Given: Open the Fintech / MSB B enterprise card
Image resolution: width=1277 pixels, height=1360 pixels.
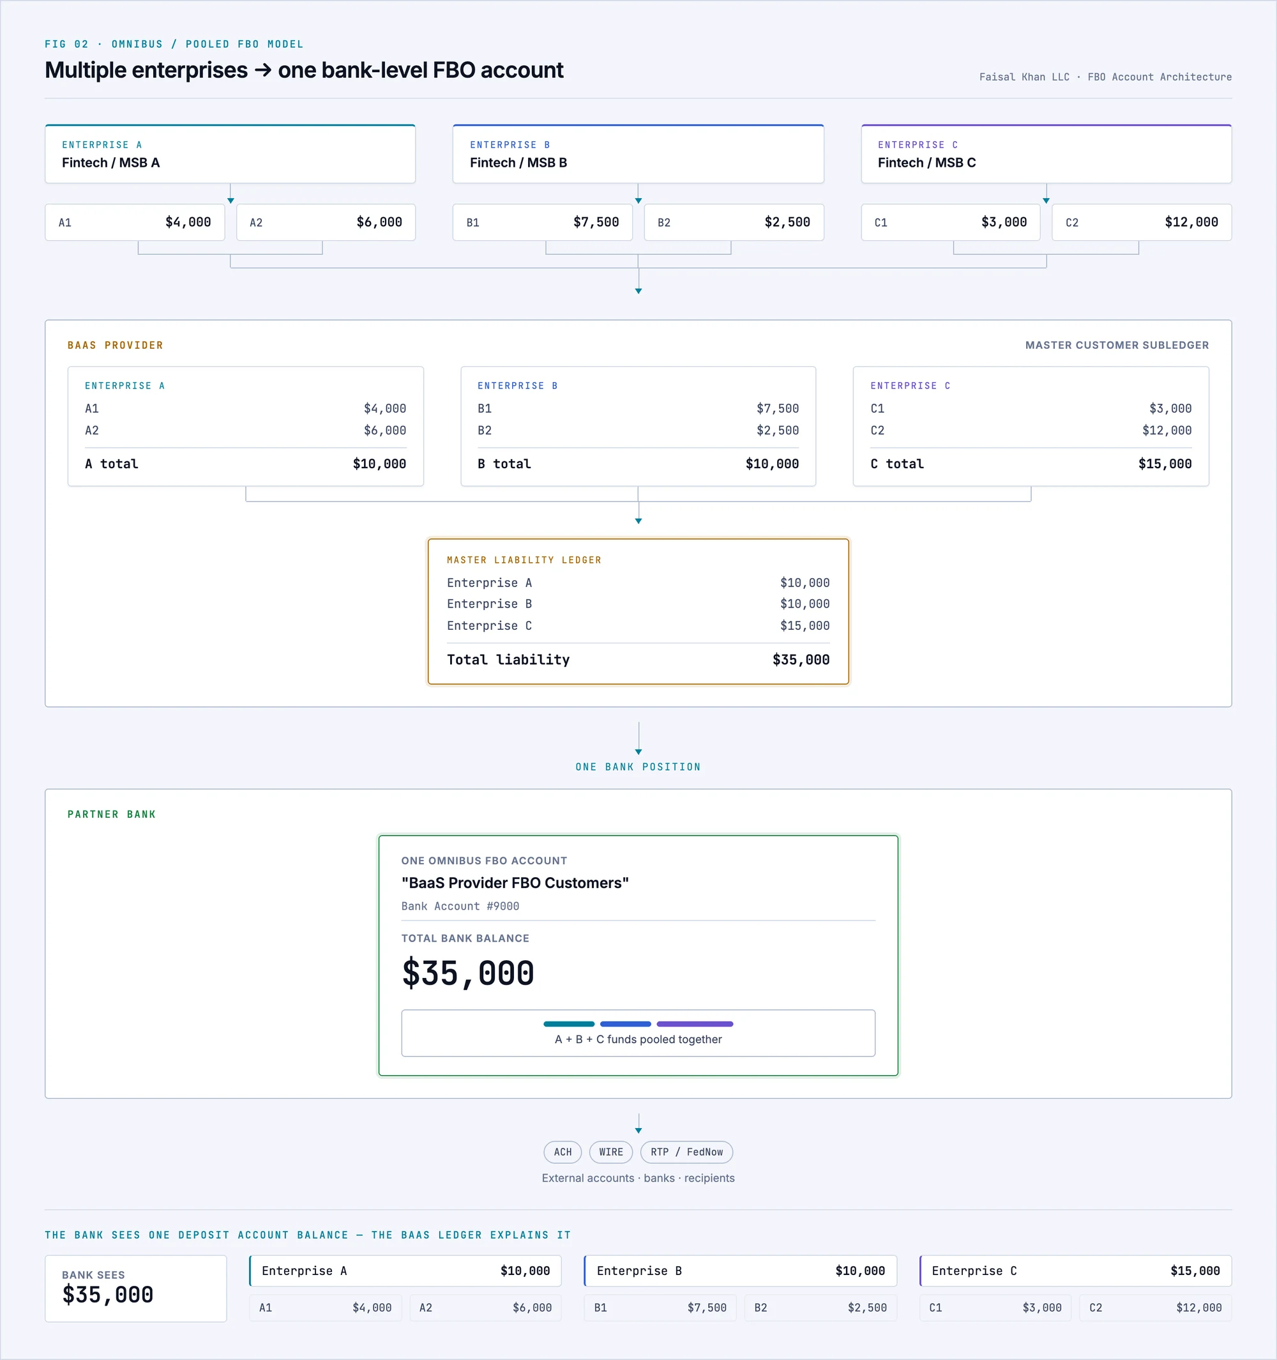Looking at the screenshot, I should [638, 154].
